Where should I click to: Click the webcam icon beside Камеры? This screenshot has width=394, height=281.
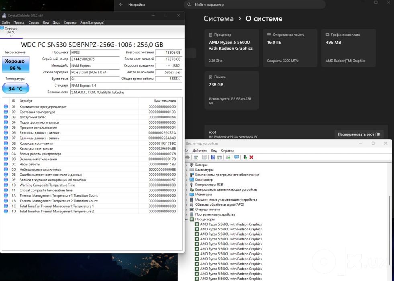pos(192,165)
